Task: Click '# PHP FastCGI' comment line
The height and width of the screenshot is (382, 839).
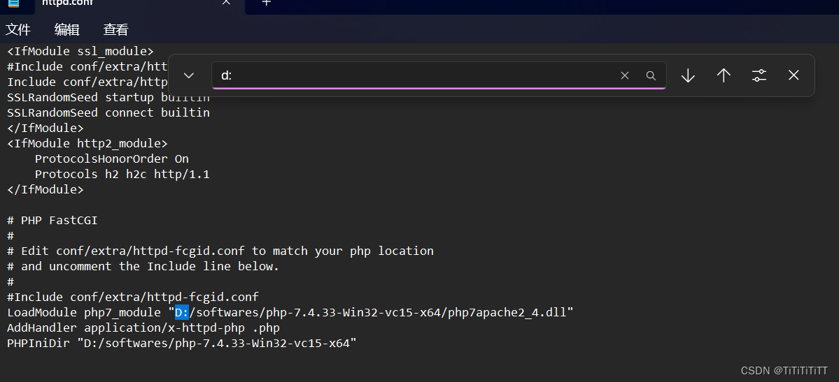Action: point(52,220)
